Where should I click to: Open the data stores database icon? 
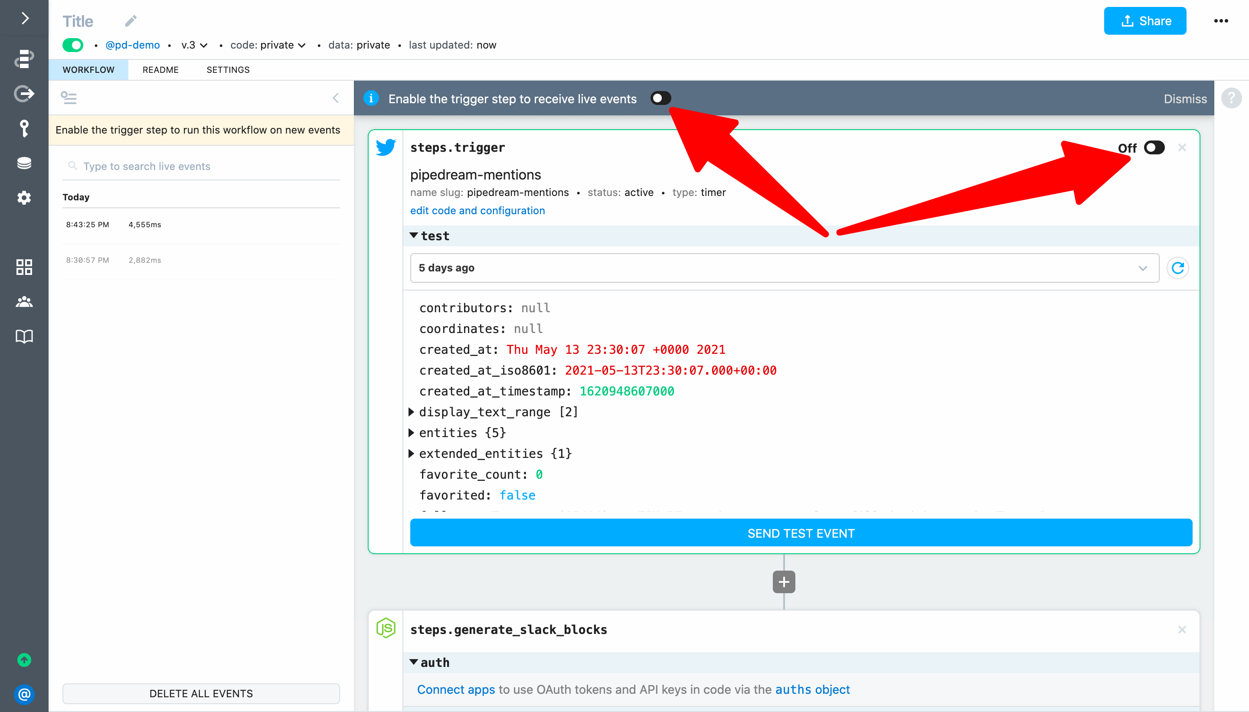click(24, 163)
